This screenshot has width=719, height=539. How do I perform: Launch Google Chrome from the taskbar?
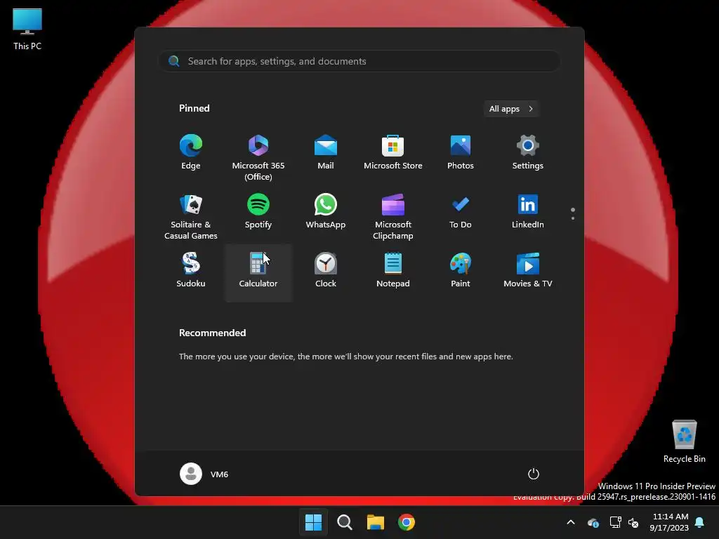pos(407,522)
